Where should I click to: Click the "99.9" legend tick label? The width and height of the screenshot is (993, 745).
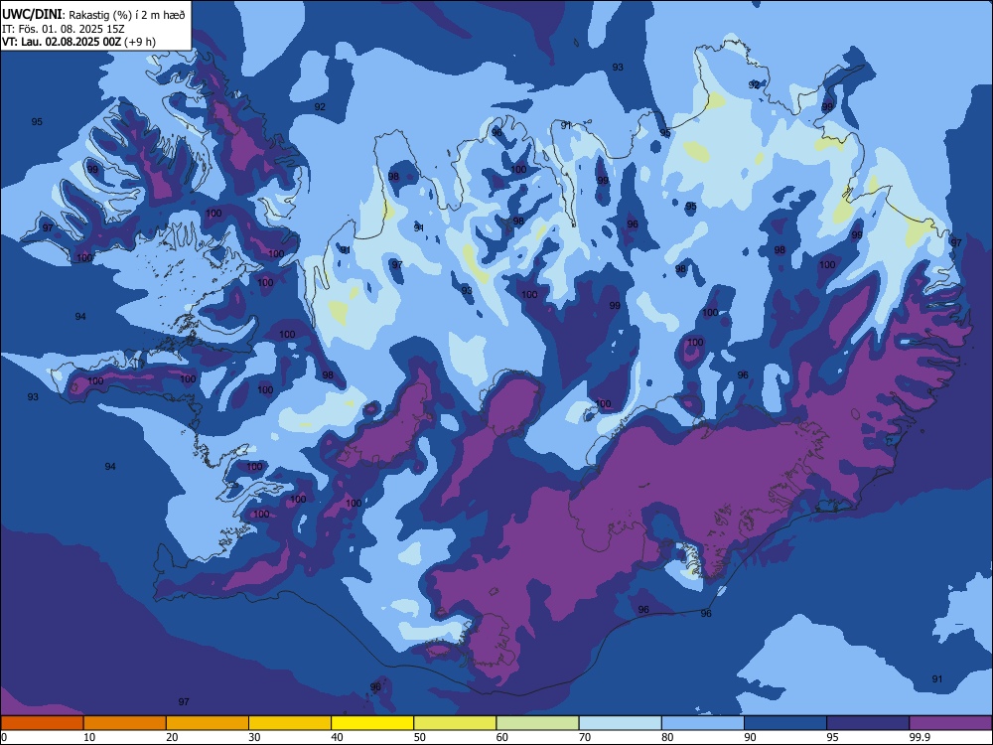point(919,737)
